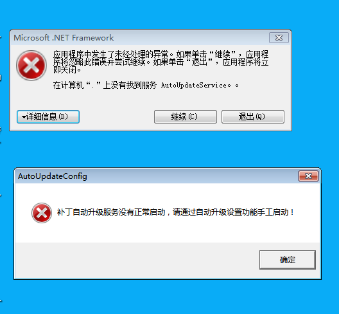The height and width of the screenshot is (314, 339).
Task: Click the small arrow on the 详细信息 button
Action: point(24,117)
